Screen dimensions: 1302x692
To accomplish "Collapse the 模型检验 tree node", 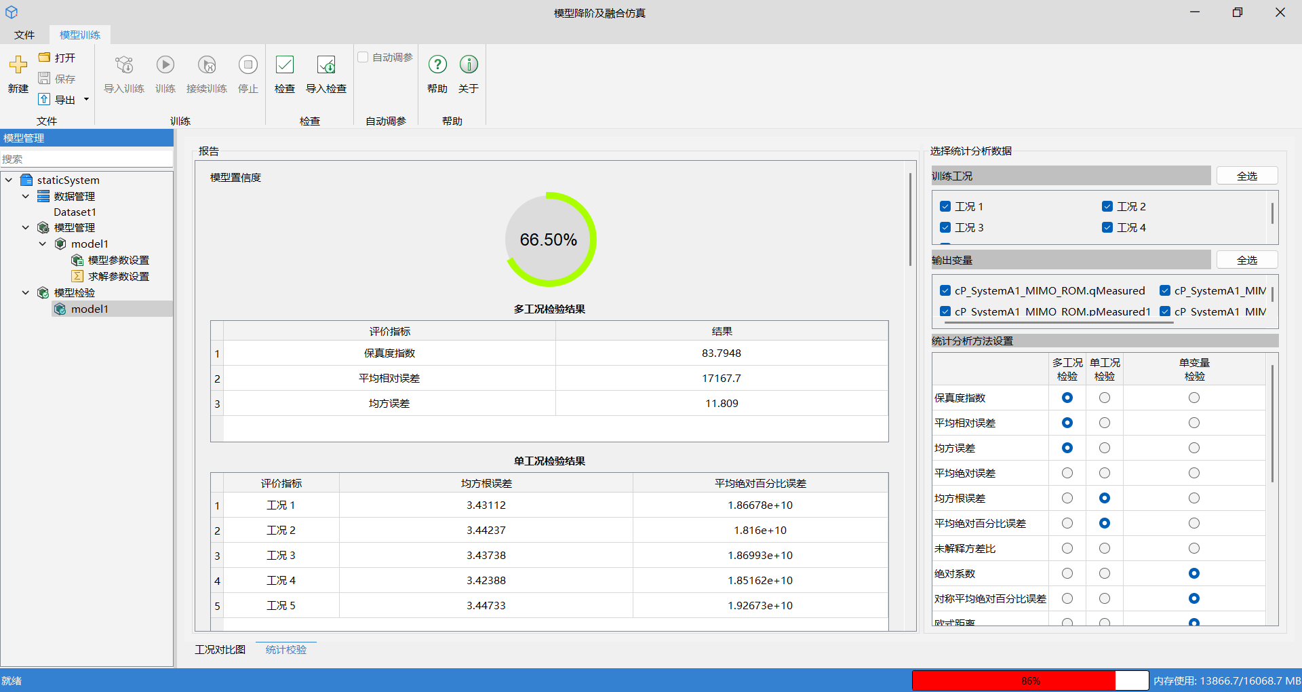I will 26,293.
